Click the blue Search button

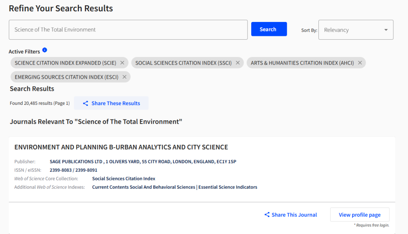point(269,29)
